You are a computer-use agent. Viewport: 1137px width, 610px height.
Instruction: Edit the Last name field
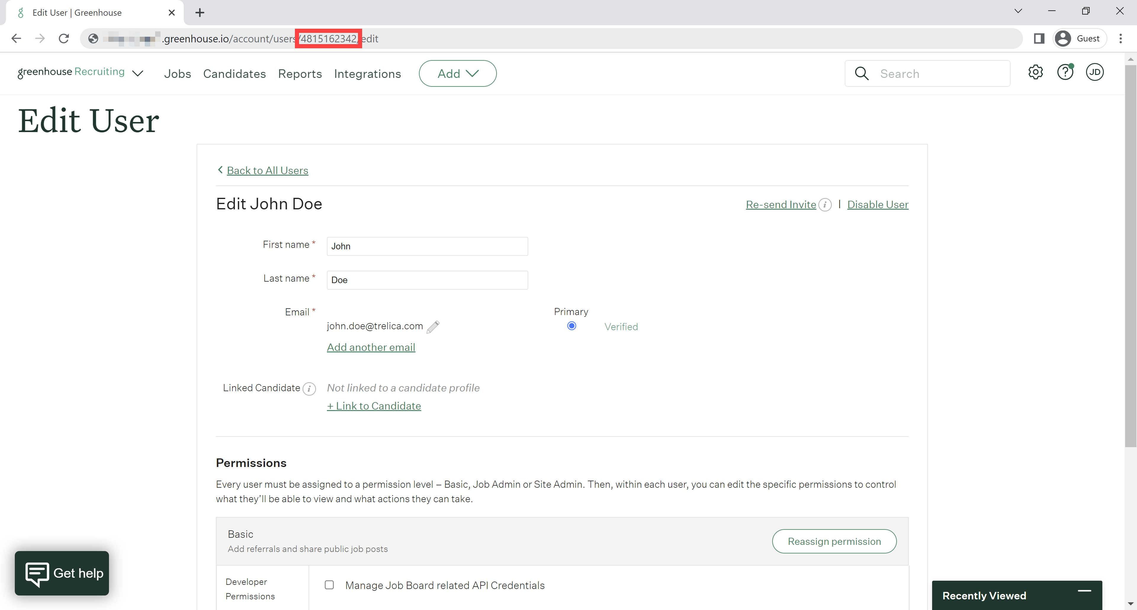click(x=427, y=280)
